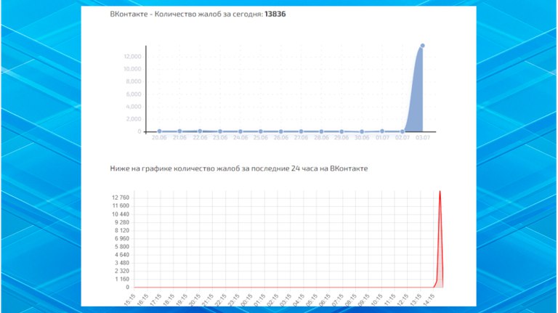Click the 22.06 data point on chart
This screenshot has width=558, height=313.
(200, 131)
